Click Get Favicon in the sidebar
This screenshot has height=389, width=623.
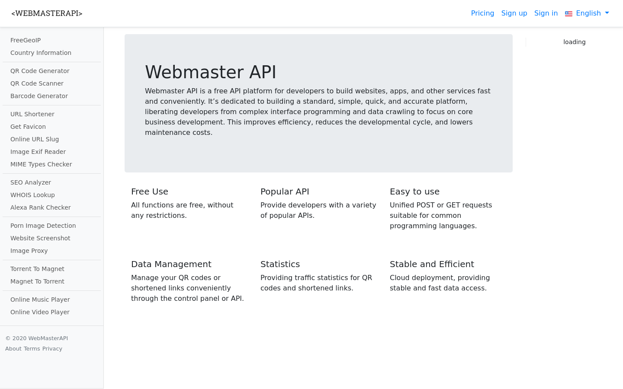coord(28,127)
